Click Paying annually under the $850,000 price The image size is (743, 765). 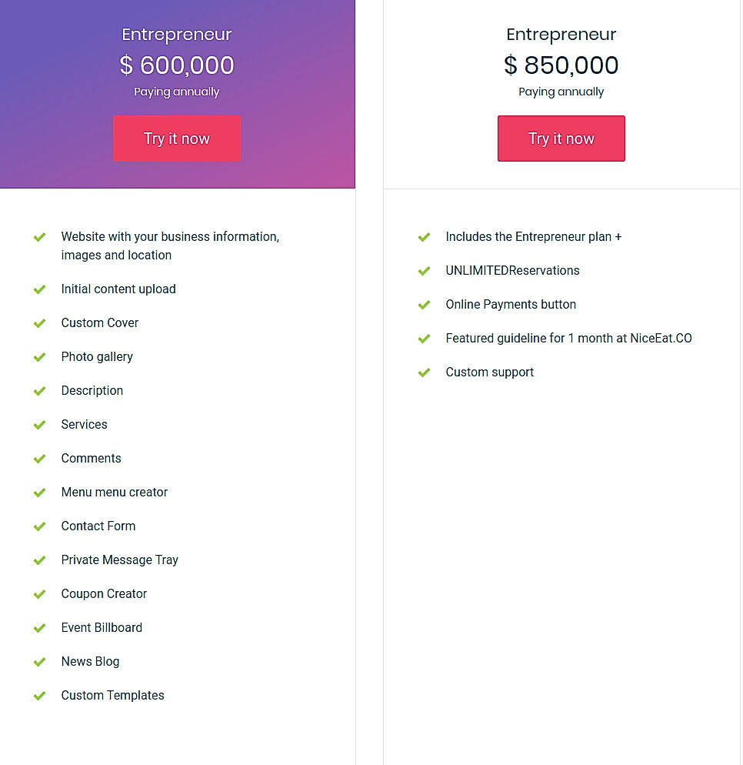click(561, 92)
